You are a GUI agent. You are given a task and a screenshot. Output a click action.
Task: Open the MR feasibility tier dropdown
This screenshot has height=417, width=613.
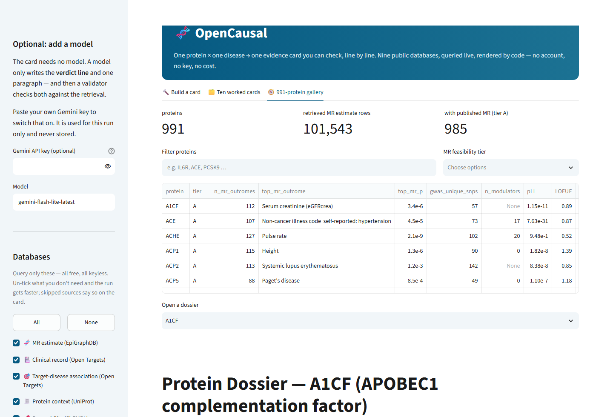pos(511,168)
